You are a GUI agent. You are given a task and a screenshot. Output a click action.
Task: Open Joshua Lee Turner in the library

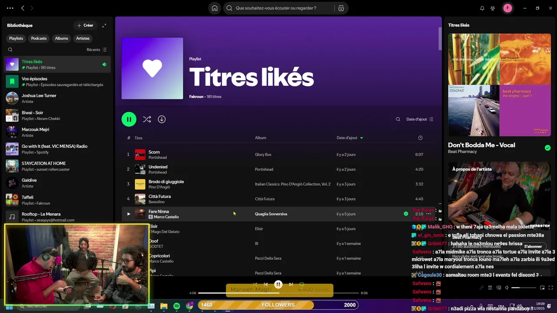click(x=57, y=98)
